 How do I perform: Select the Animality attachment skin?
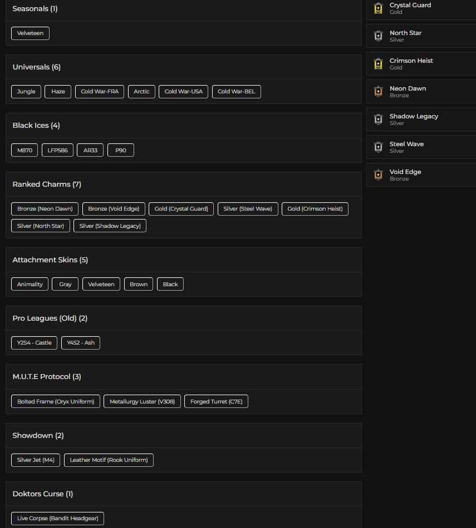[x=30, y=284]
